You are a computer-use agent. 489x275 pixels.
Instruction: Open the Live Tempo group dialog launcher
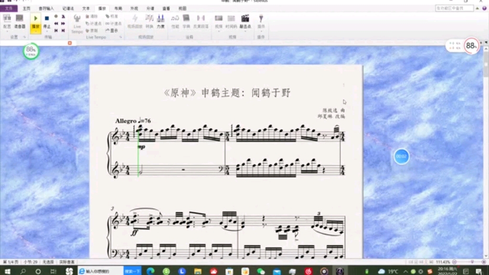[x=120, y=37]
